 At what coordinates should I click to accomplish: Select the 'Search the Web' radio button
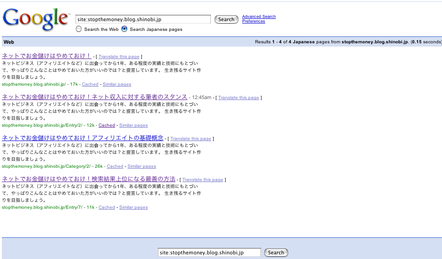tap(79, 29)
